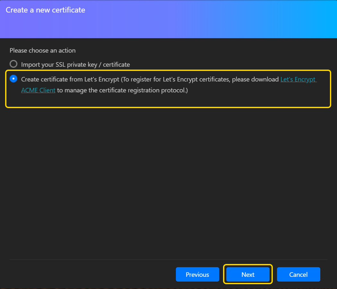Select Create certificate from Let's Encrypt radio
This screenshot has width=337, height=289.
tap(13, 79)
